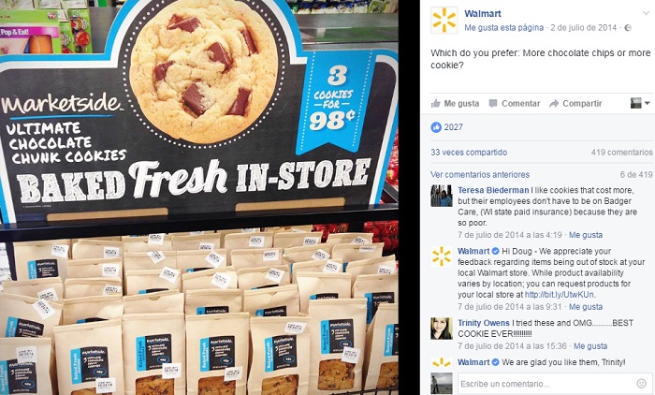655x395 pixels.
Task: Like Trinity Owens' comment
Action: [x=590, y=346]
